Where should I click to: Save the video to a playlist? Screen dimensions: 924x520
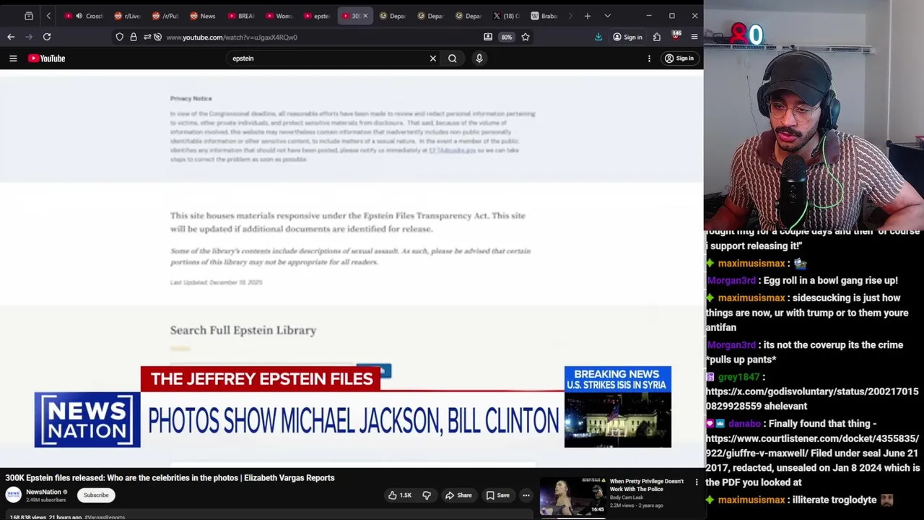click(497, 495)
